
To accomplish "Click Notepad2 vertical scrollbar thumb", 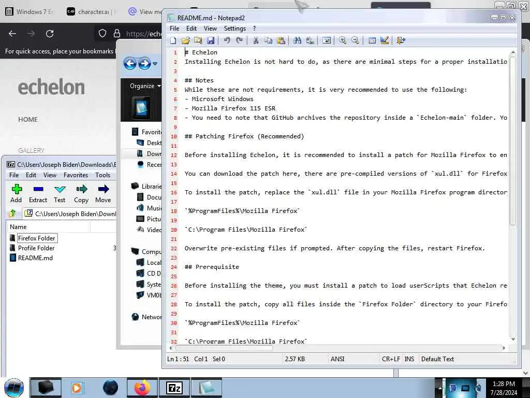I will point(512,140).
